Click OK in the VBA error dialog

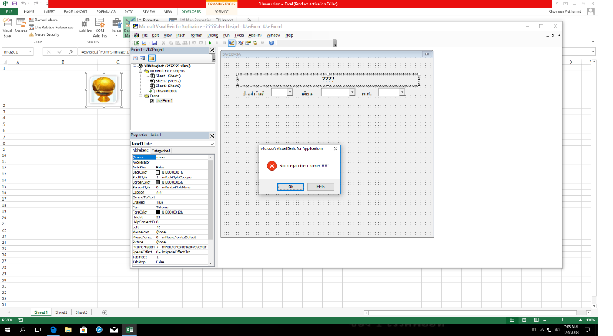point(290,186)
